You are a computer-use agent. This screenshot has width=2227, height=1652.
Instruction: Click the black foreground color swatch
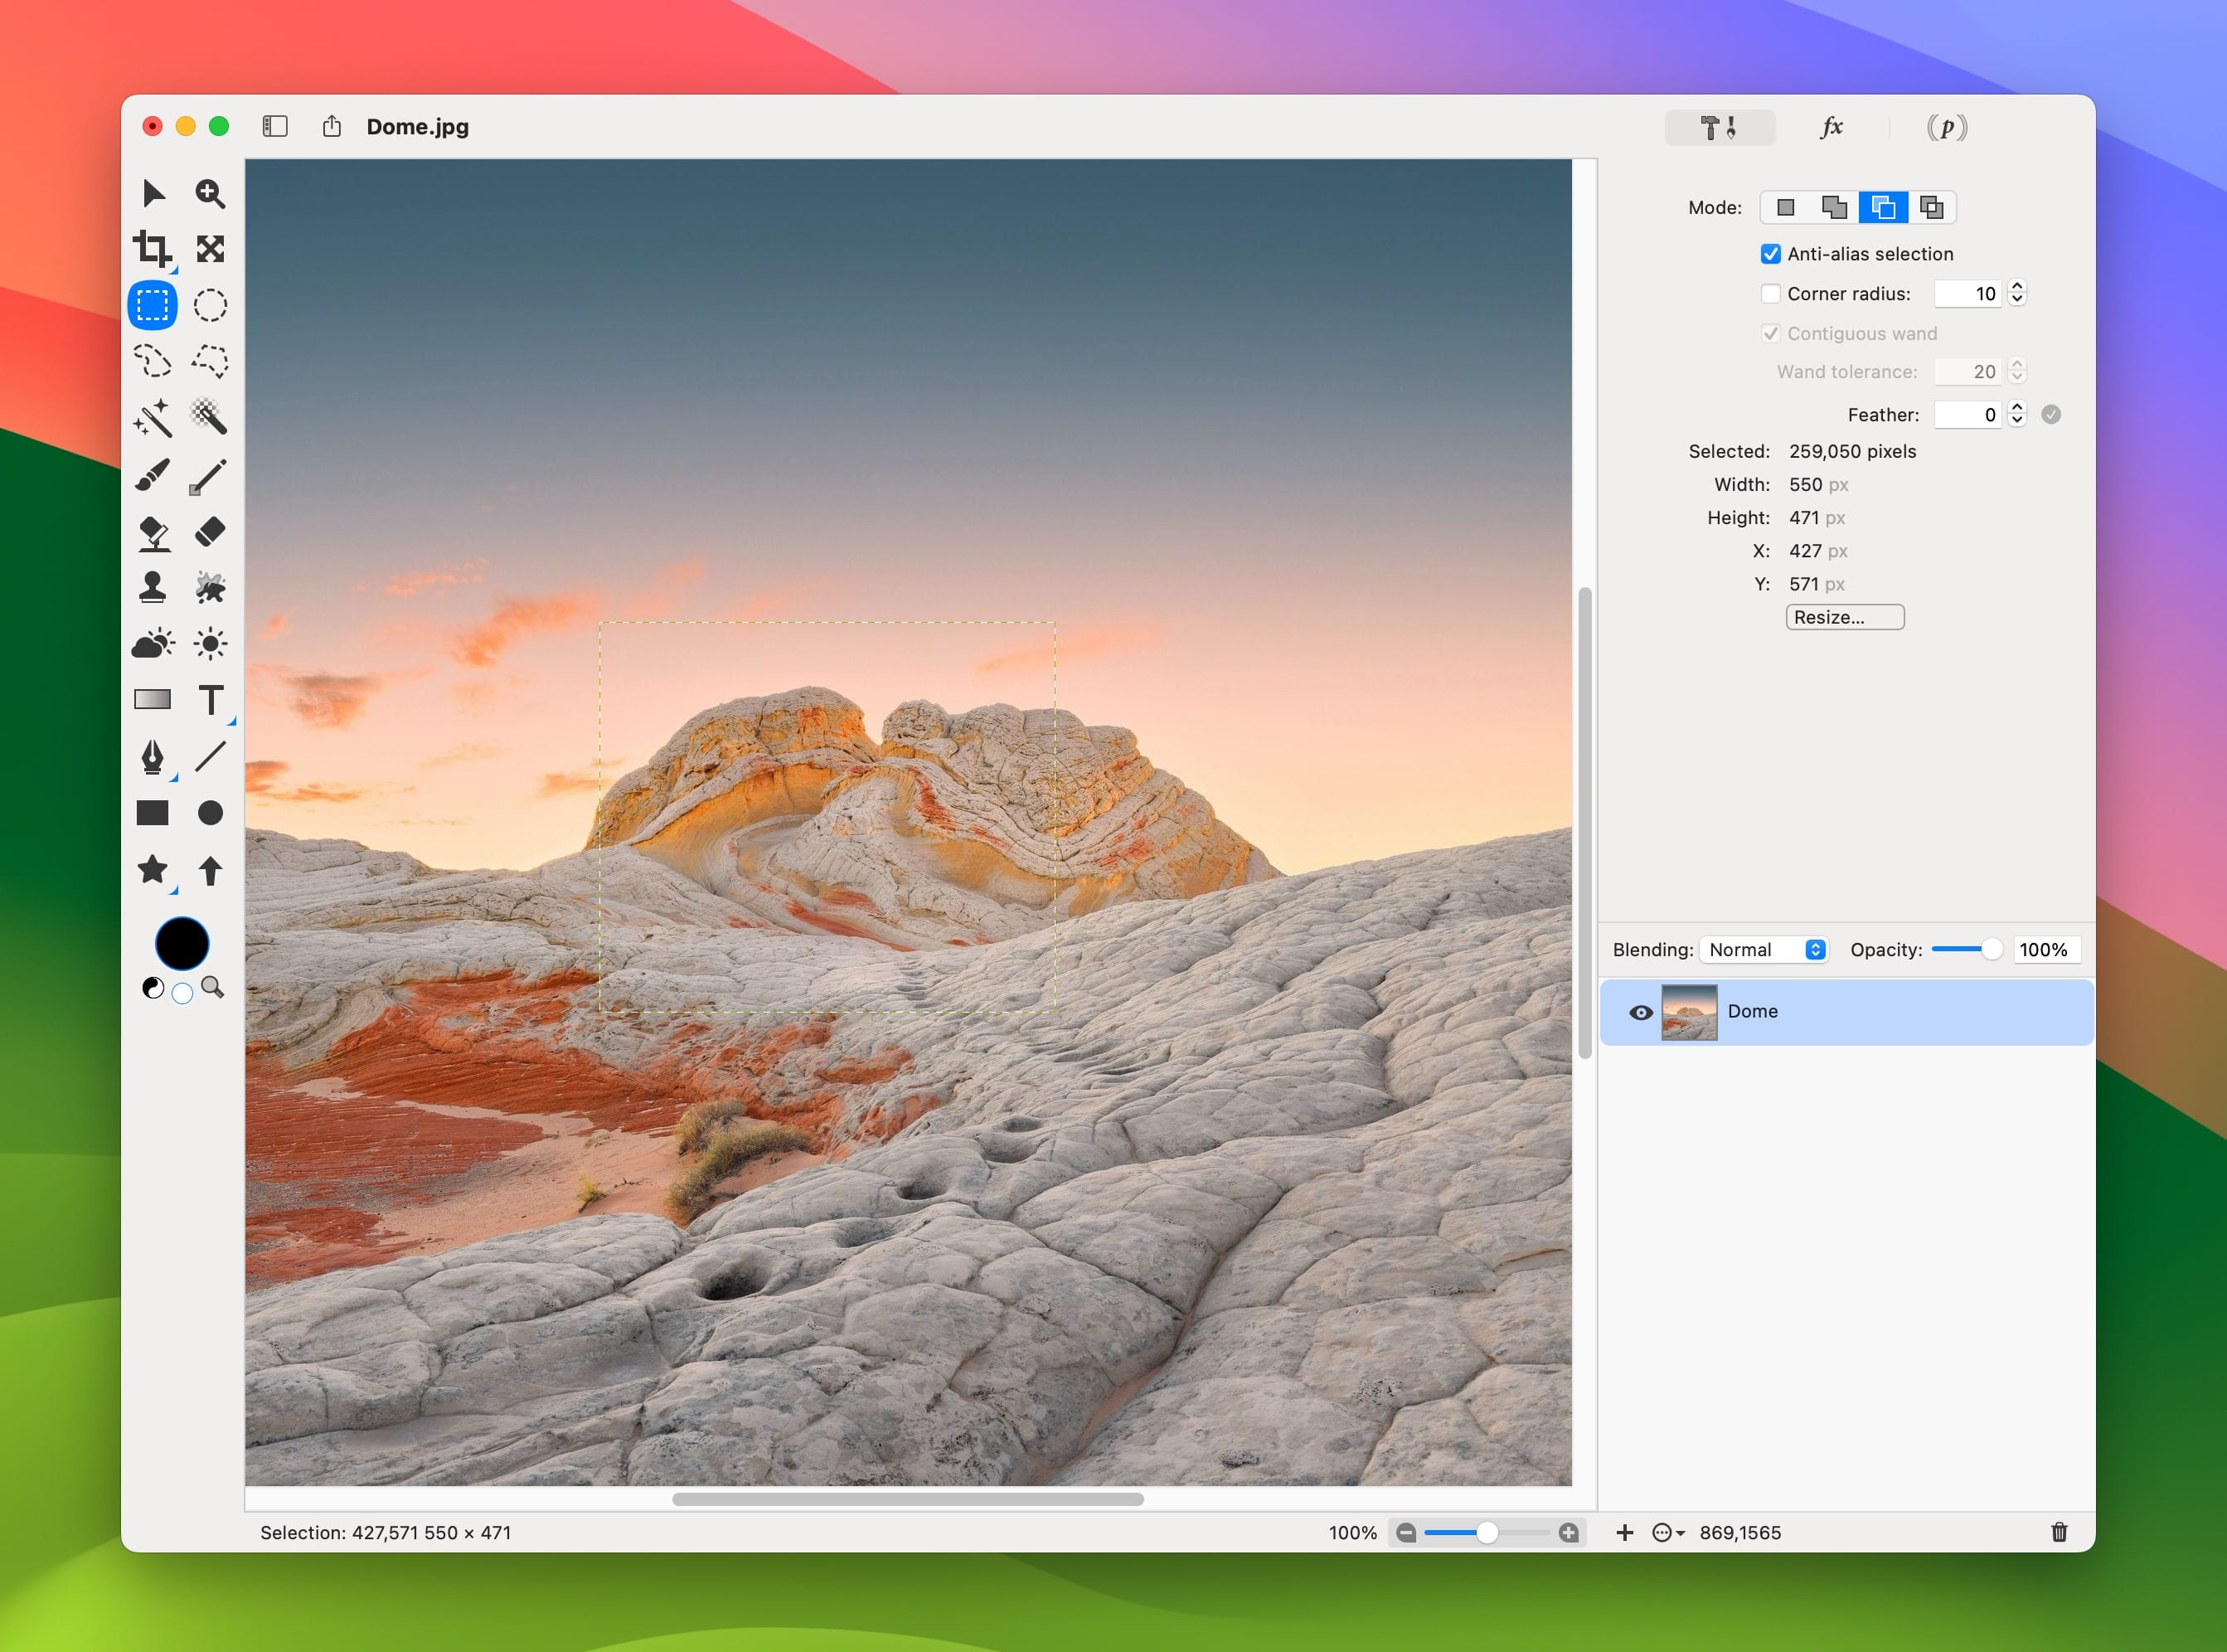[x=182, y=943]
